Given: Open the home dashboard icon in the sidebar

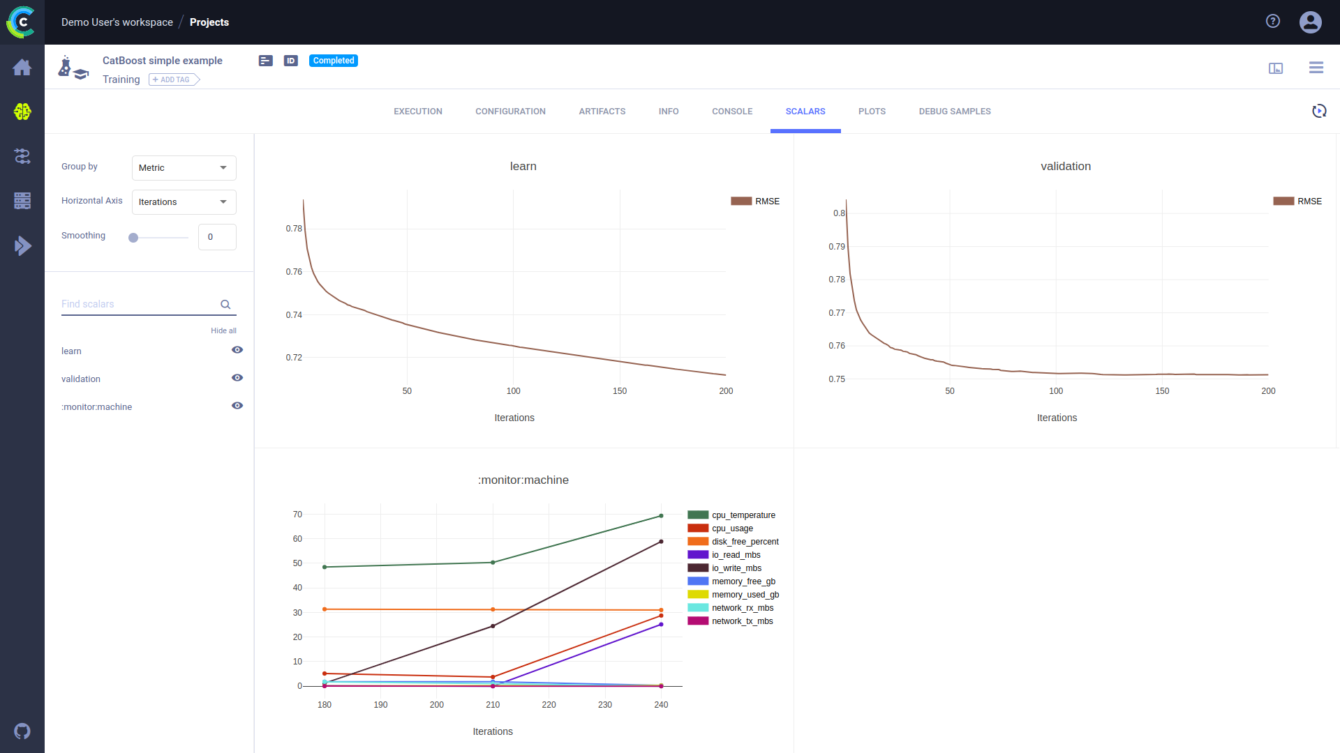Looking at the screenshot, I should point(22,68).
